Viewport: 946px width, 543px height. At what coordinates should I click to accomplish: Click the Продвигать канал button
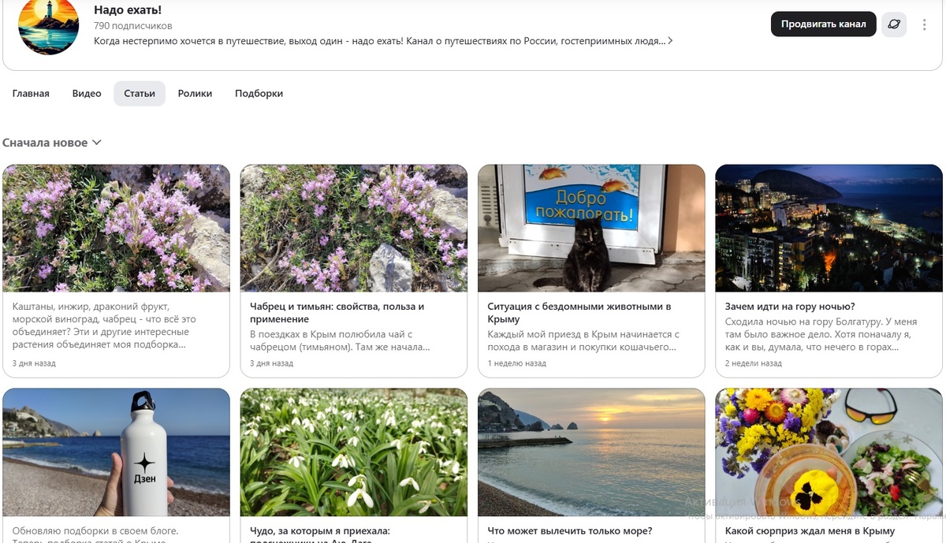[x=824, y=24]
